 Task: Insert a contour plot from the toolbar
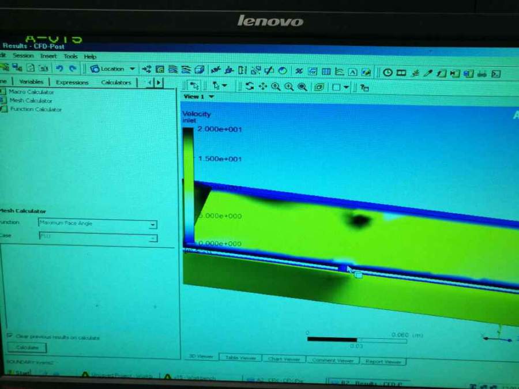tap(160, 70)
